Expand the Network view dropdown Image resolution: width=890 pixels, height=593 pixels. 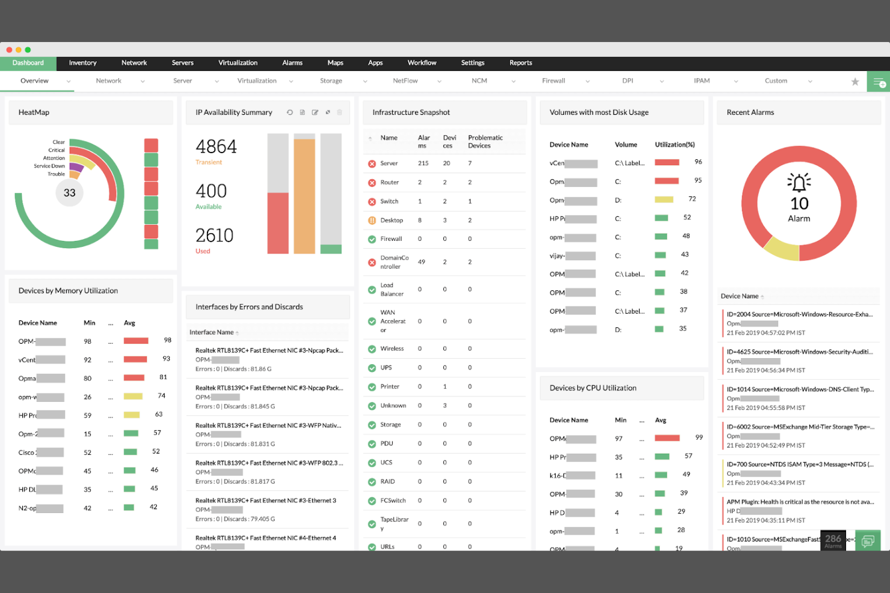(x=143, y=81)
